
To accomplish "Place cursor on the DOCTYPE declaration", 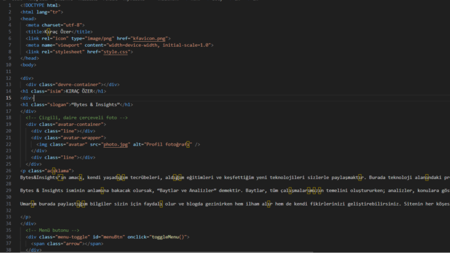I will pos(40,5).
